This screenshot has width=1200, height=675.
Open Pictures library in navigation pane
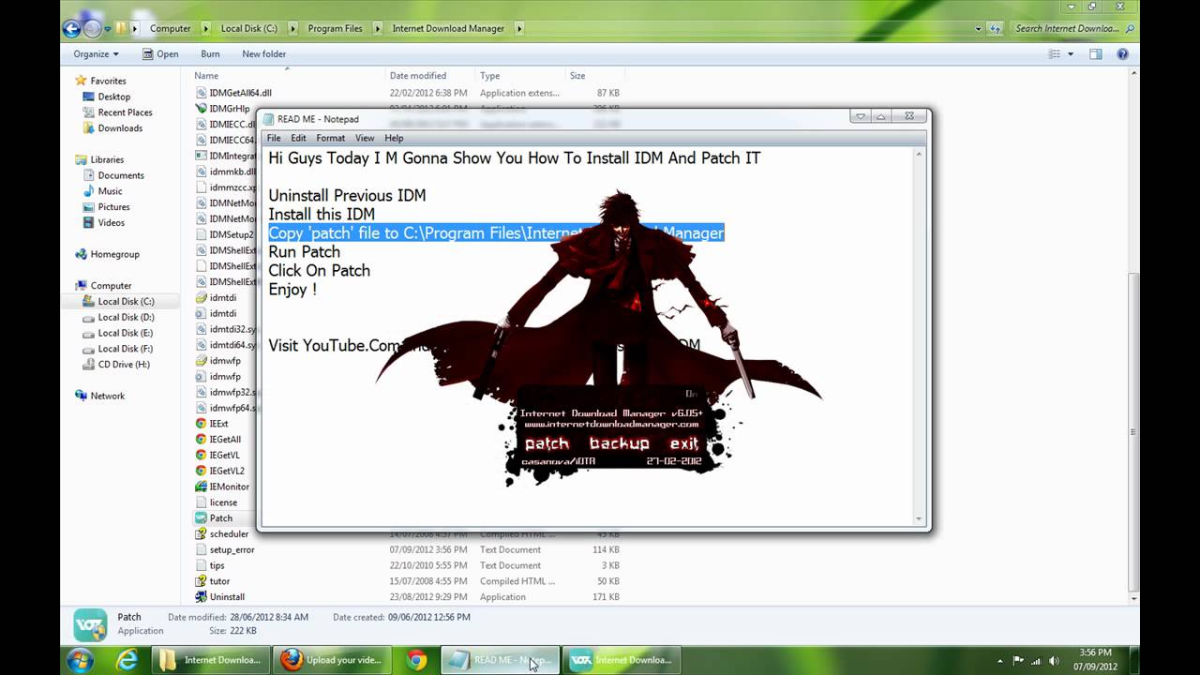click(113, 207)
